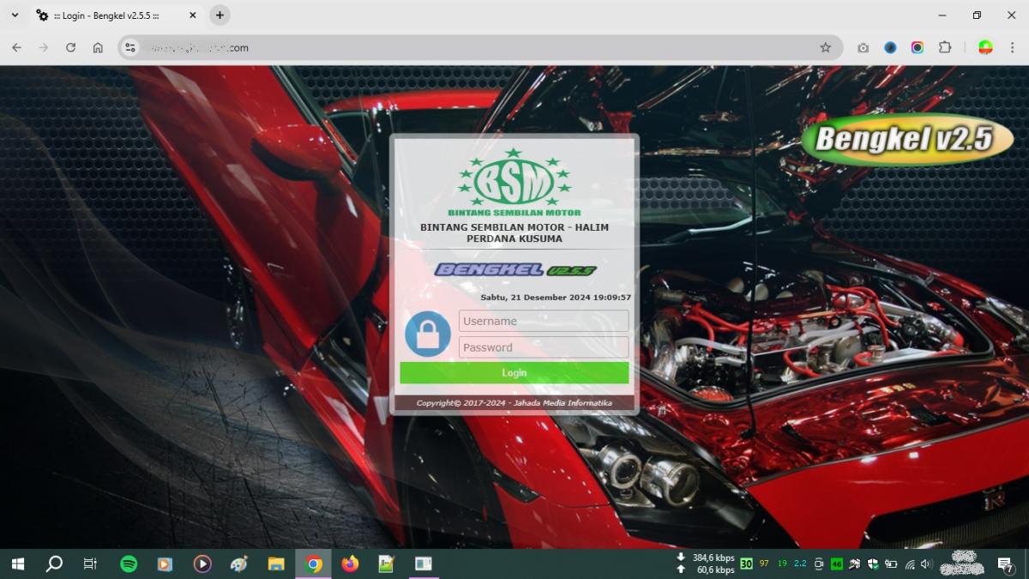Open the Chrome three-dot menu
Screen dimensions: 1029x579
(1012, 48)
